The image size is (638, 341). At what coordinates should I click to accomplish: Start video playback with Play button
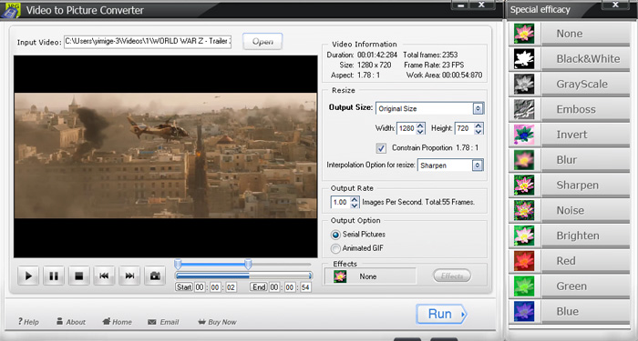tap(28, 276)
